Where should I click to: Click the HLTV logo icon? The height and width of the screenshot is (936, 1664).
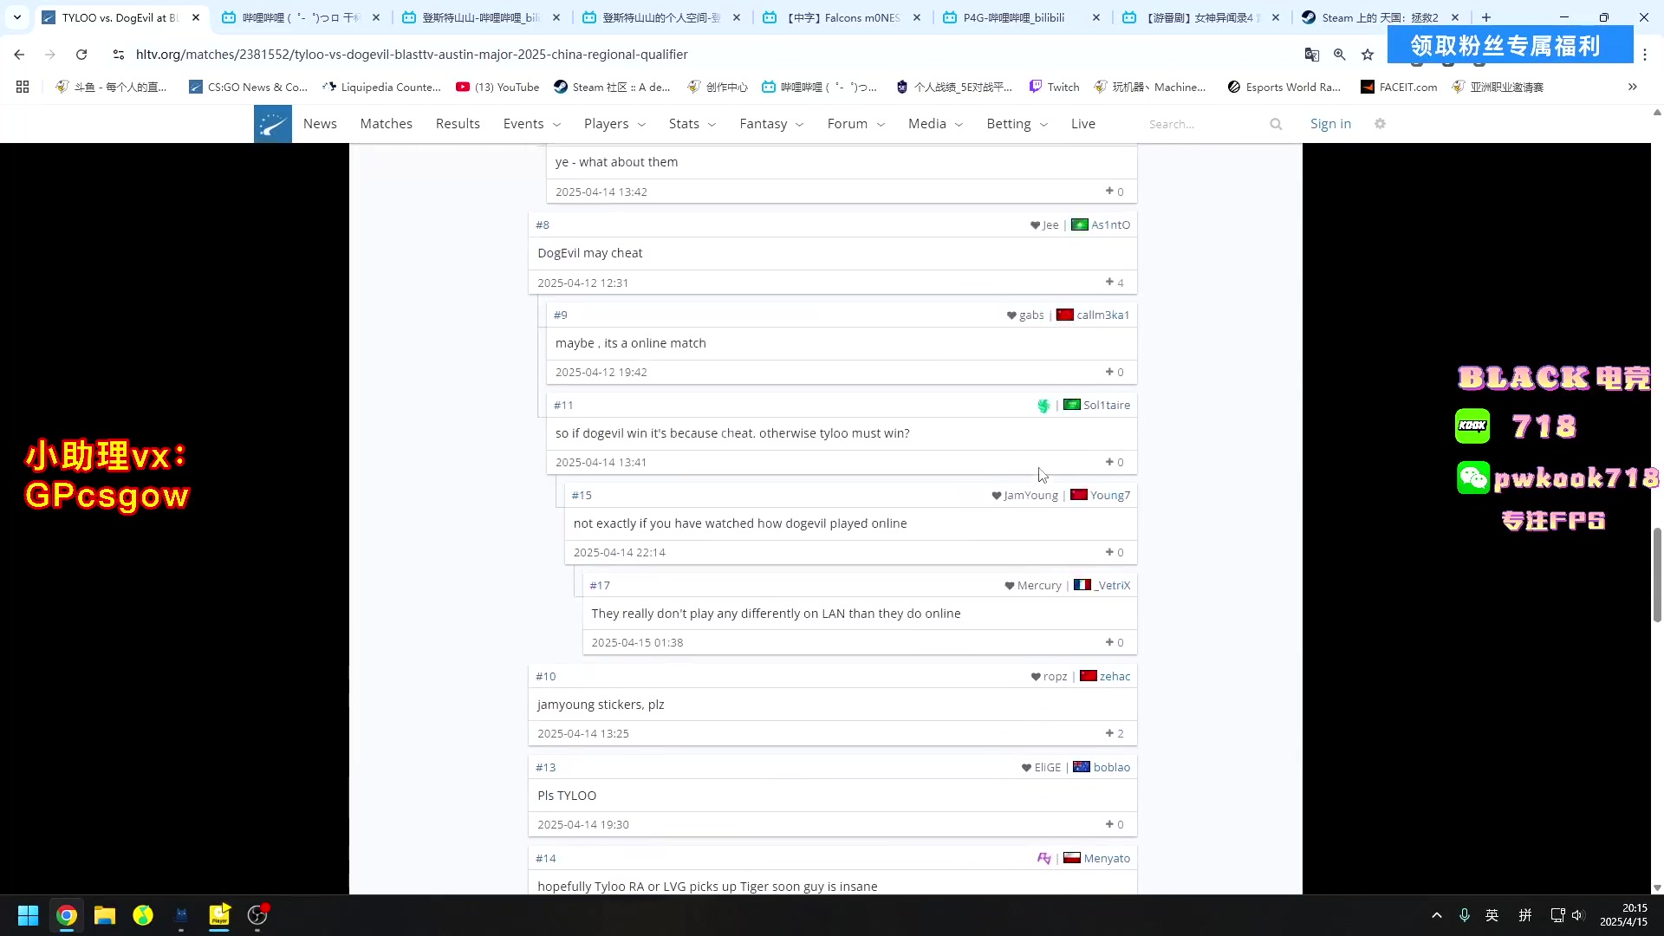click(x=272, y=124)
